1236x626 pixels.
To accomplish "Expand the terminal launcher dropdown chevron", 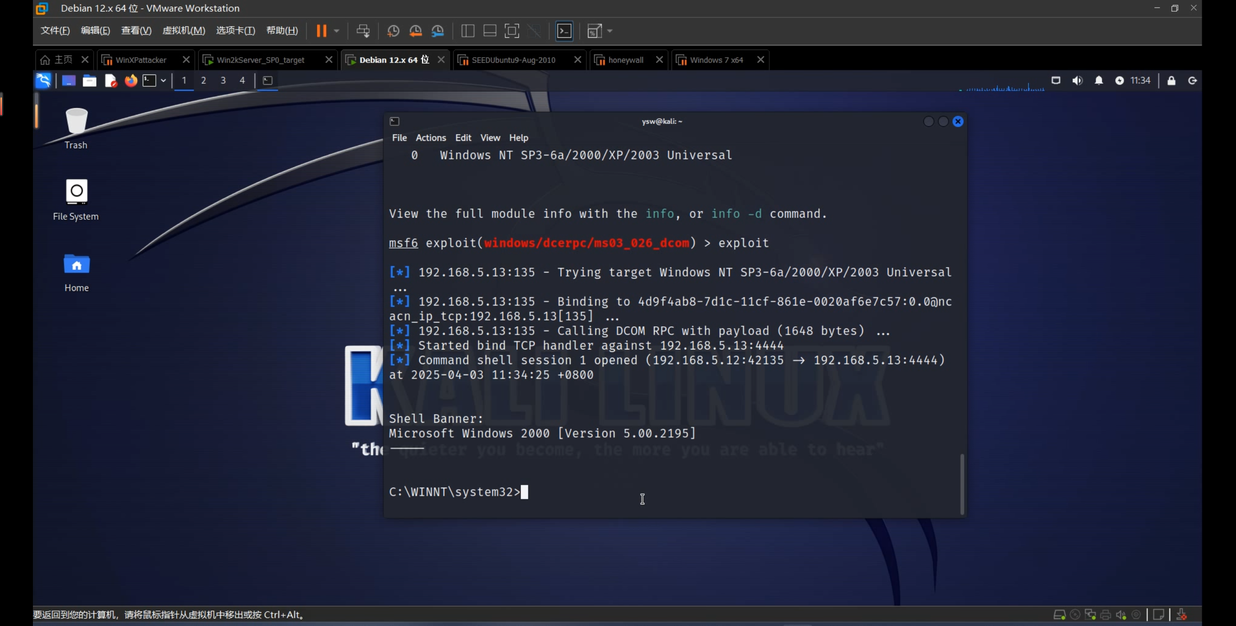I will [164, 80].
